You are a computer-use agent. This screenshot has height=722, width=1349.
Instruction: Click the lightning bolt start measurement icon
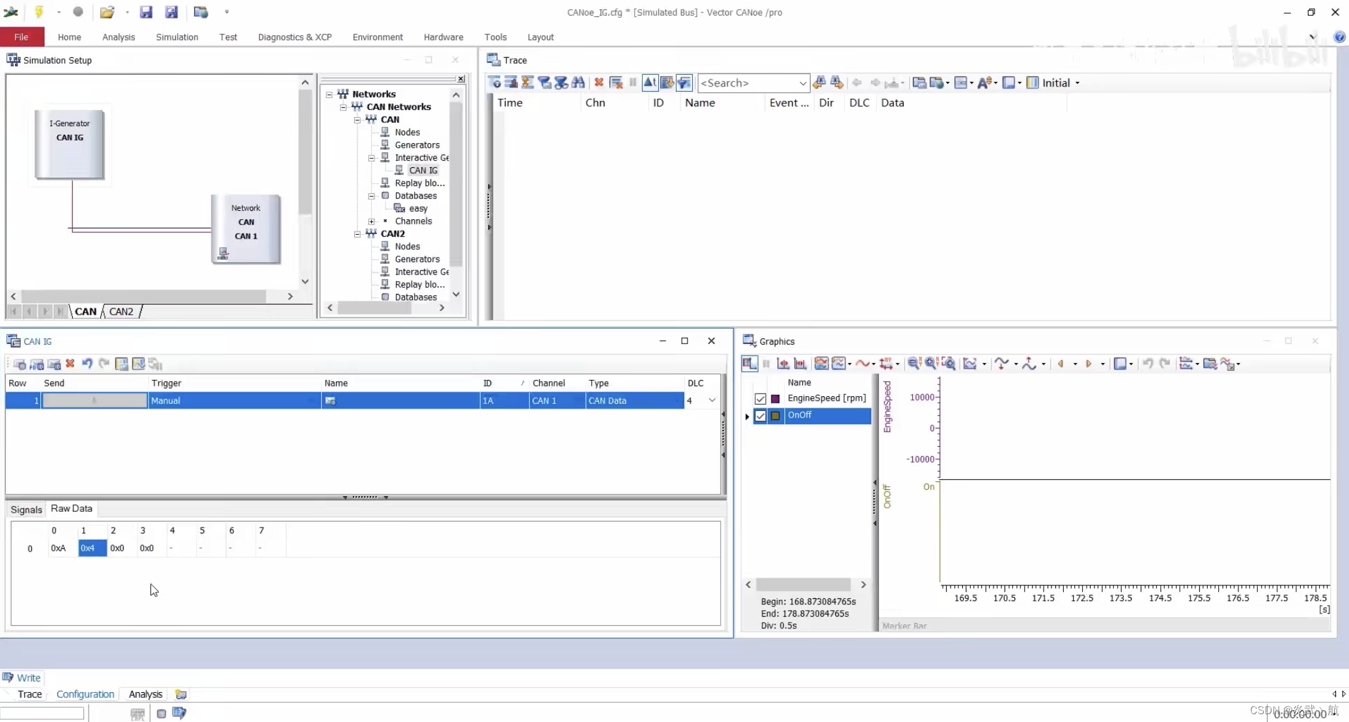(39, 12)
